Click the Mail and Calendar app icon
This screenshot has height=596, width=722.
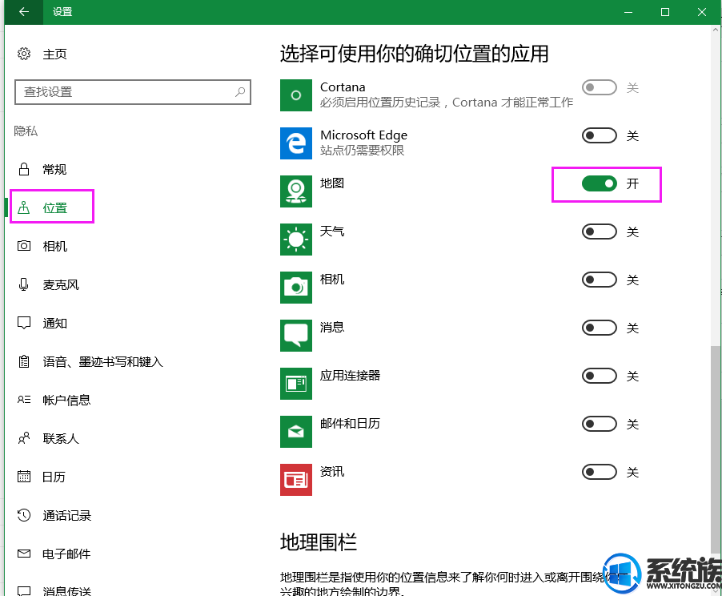point(296,432)
